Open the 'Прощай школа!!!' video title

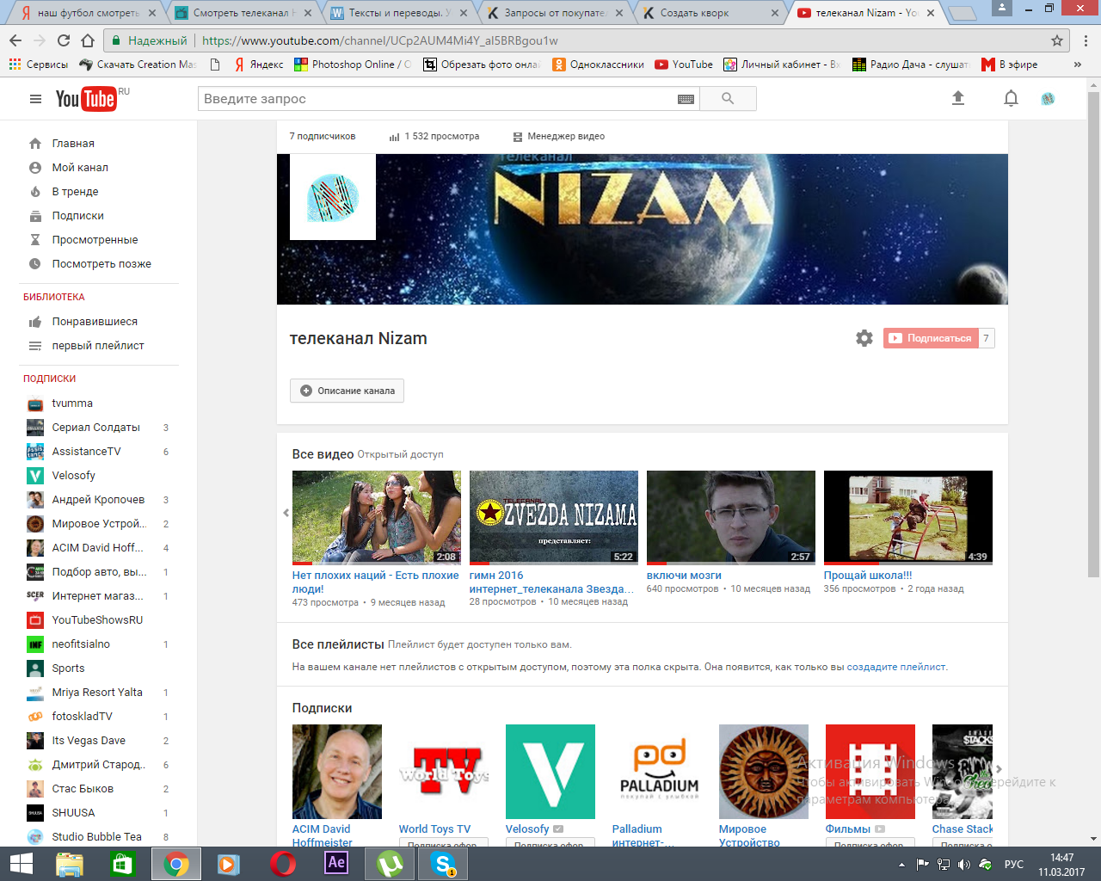coord(868,576)
